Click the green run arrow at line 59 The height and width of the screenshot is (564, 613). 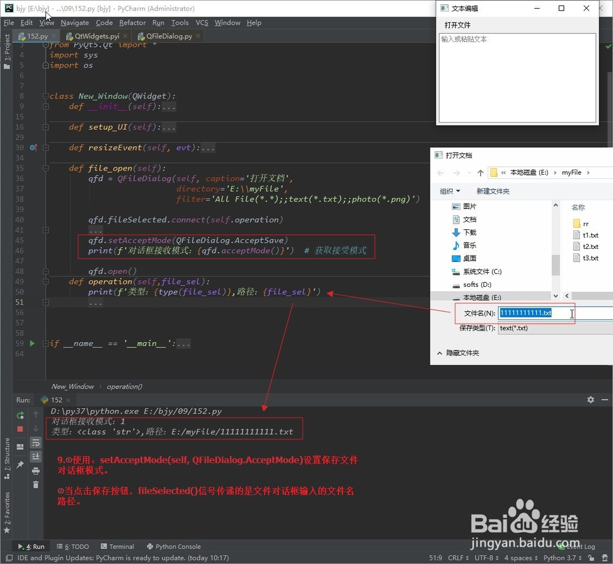pos(32,343)
